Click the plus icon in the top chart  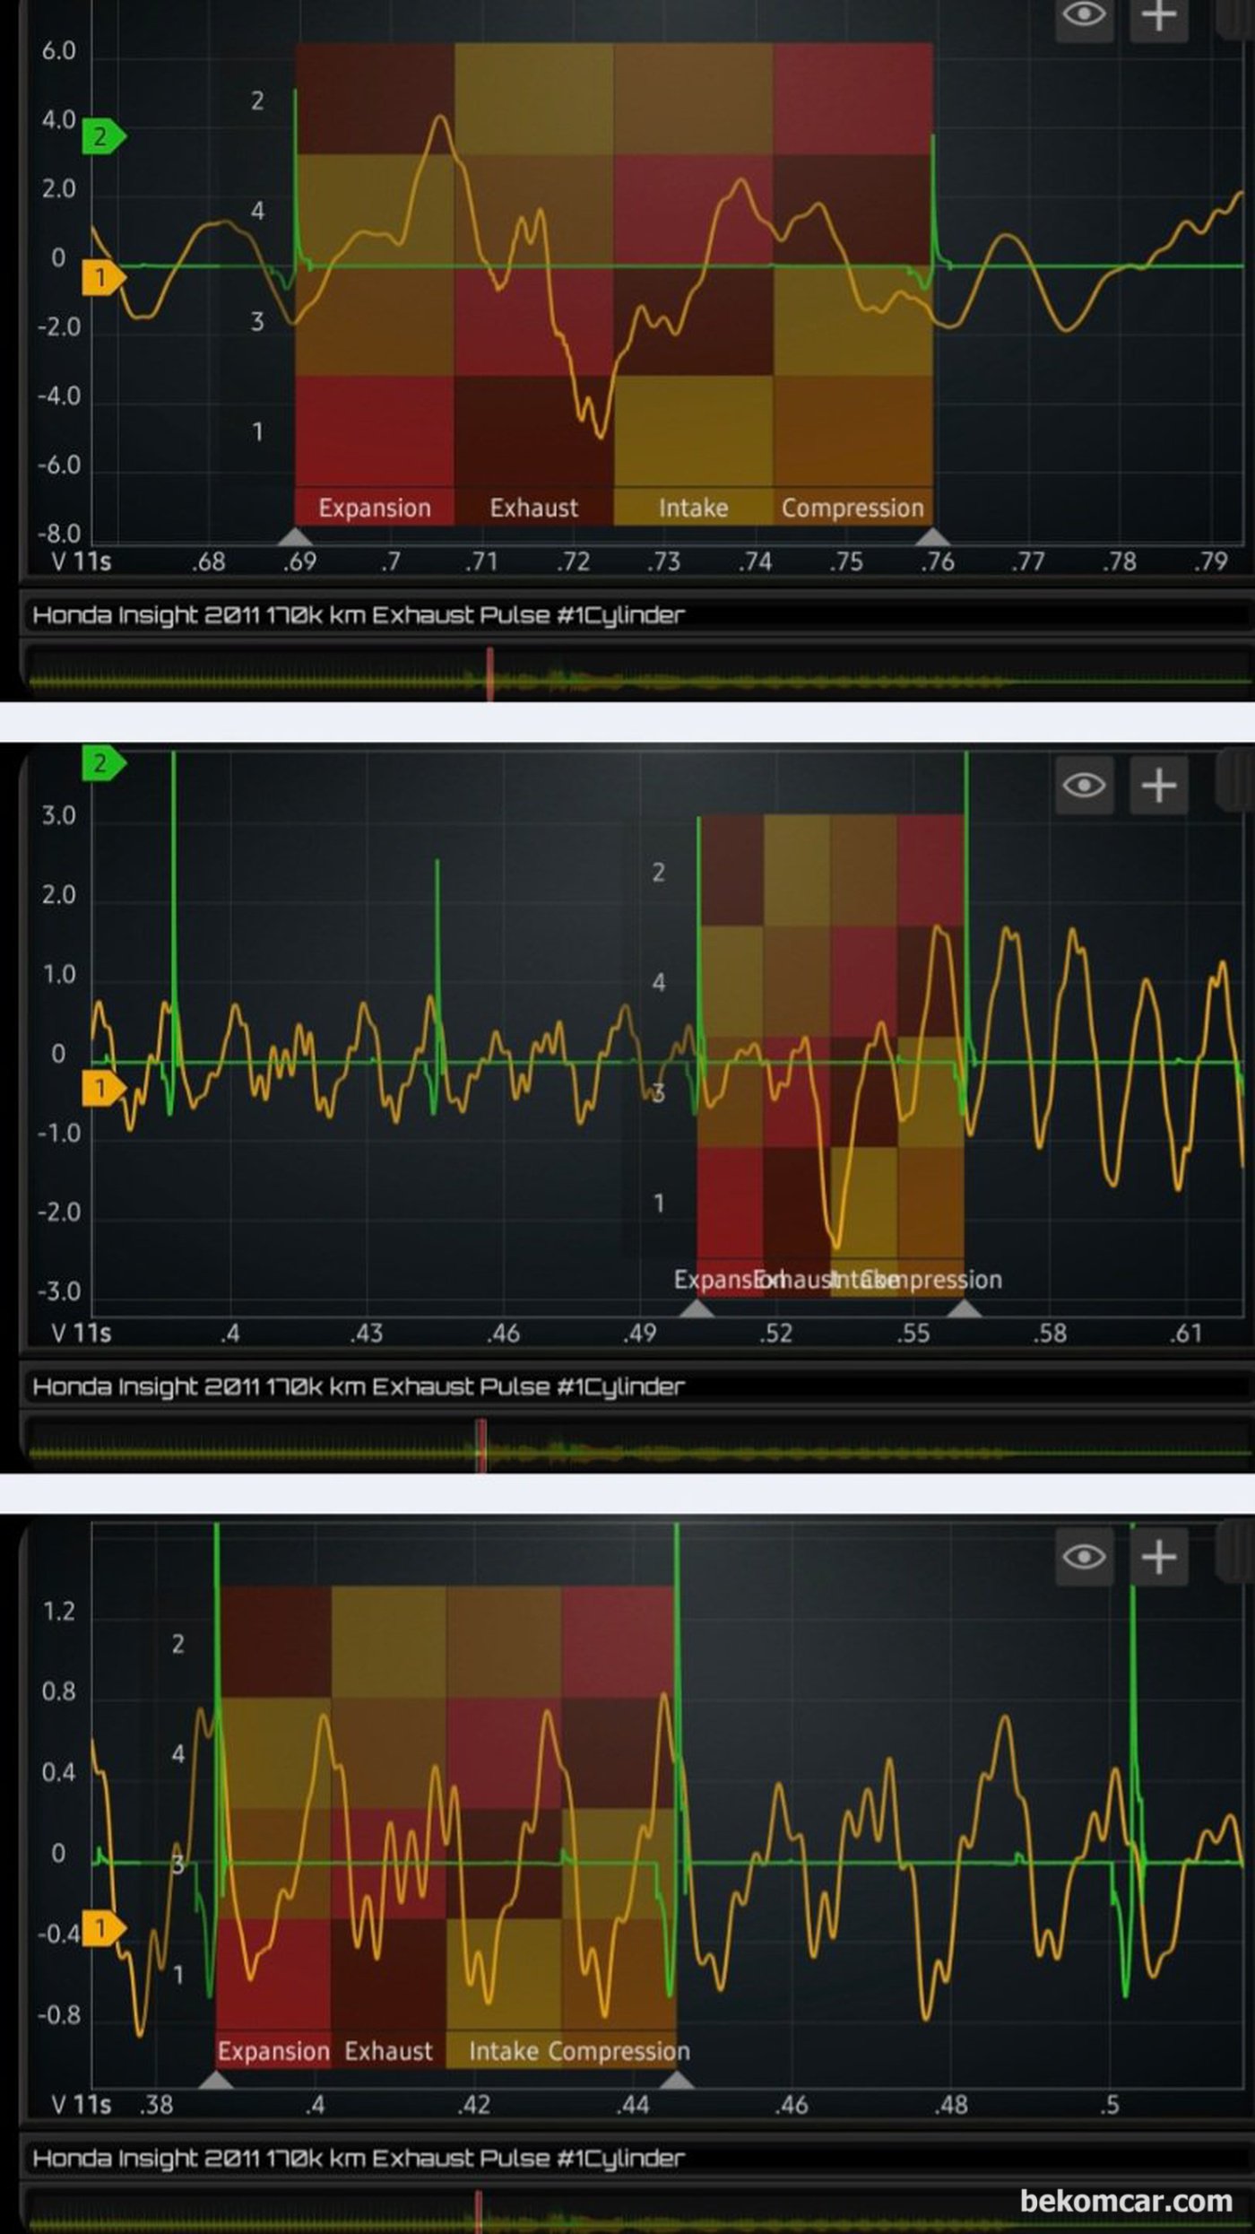[x=1158, y=16]
